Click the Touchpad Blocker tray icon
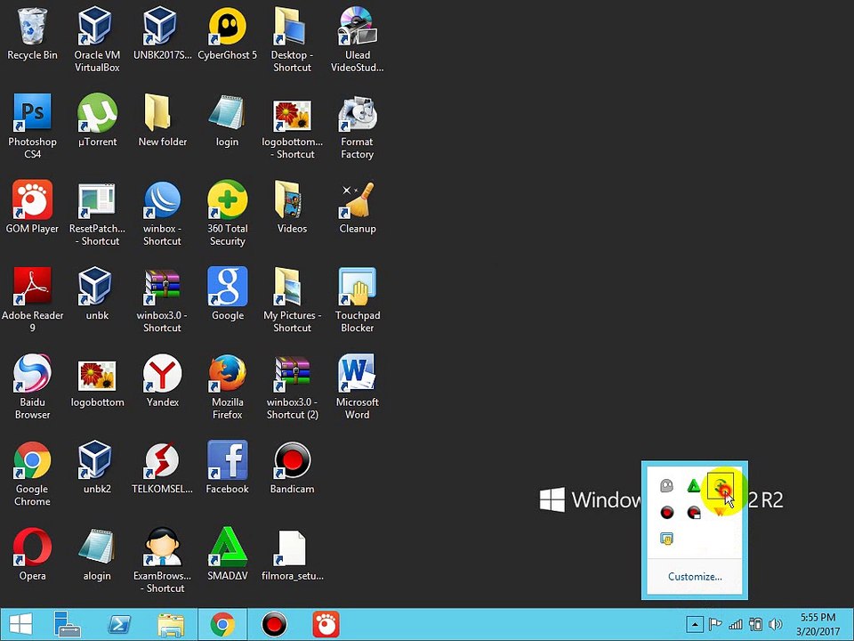 coord(666,539)
